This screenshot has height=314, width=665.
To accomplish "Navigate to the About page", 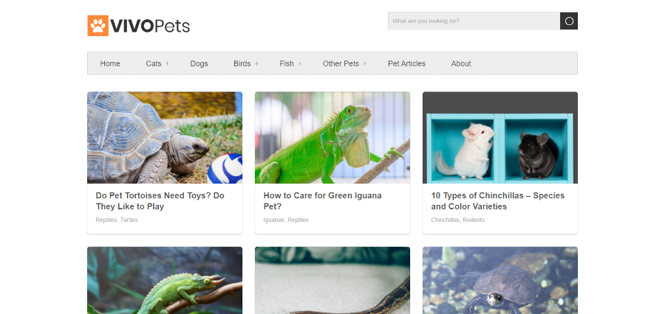I will (x=461, y=63).
